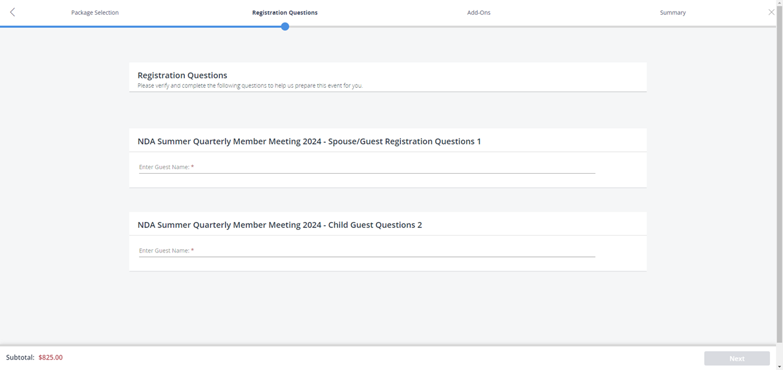Jump to the Add-Ons step

click(478, 13)
